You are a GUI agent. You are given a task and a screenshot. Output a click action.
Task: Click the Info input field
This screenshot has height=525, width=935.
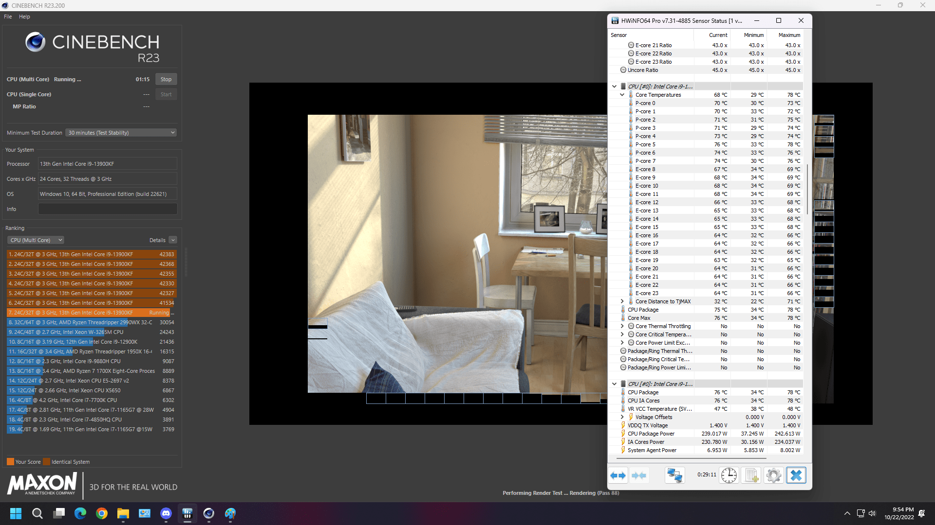[x=108, y=209]
